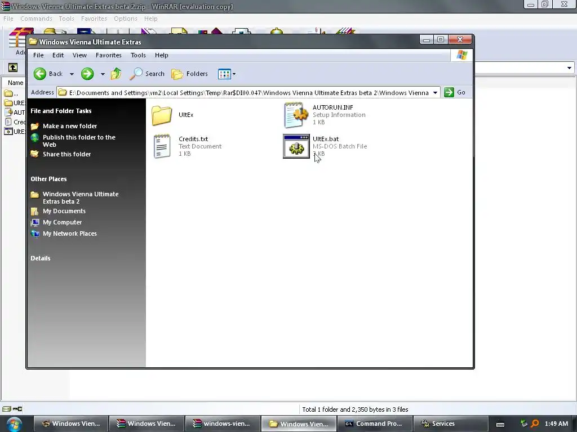Open the WinRAR File menu

pos(8,19)
